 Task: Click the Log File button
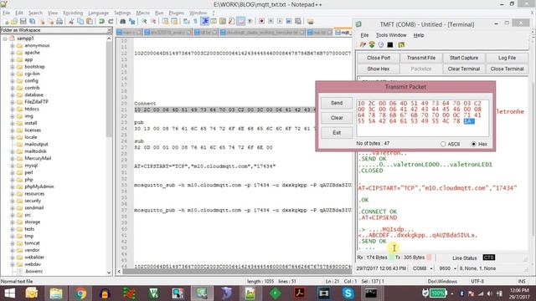tap(507, 58)
